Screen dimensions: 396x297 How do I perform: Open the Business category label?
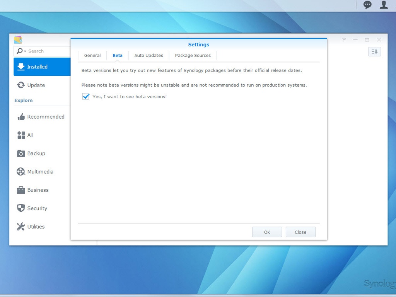coord(38,190)
